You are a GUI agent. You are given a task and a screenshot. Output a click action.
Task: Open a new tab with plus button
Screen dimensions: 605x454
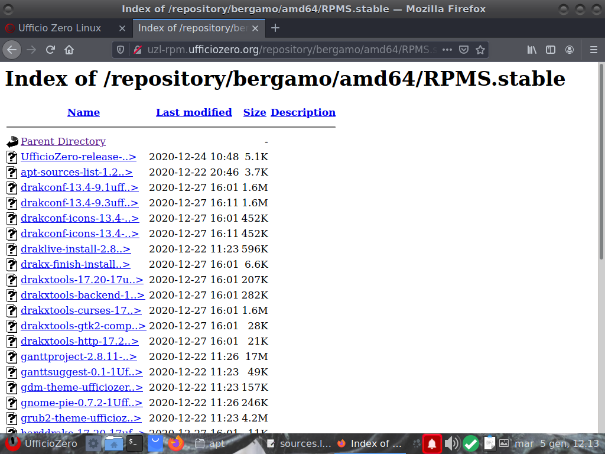coord(275,28)
